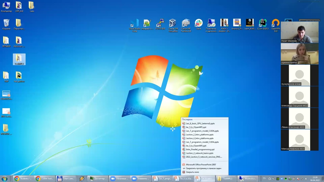Select the remote desktop connection shortcut

211,26
